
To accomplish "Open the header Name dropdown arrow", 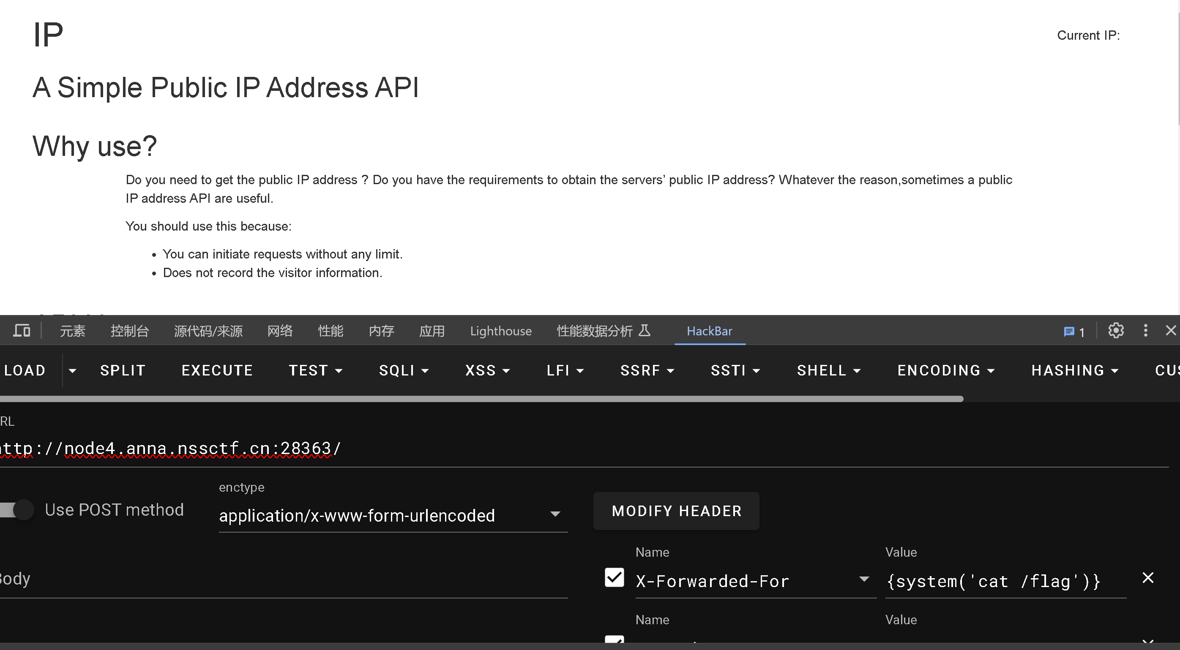I will tap(864, 579).
